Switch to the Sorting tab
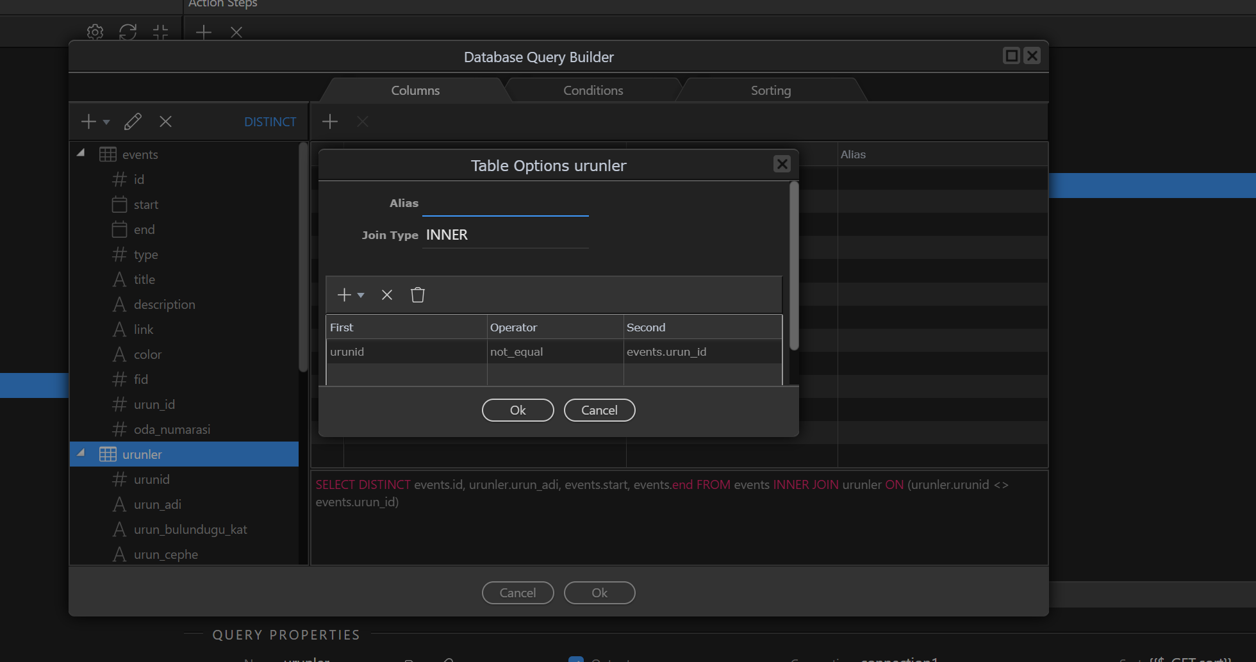This screenshot has height=662, width=1256. tap(770, 90)
